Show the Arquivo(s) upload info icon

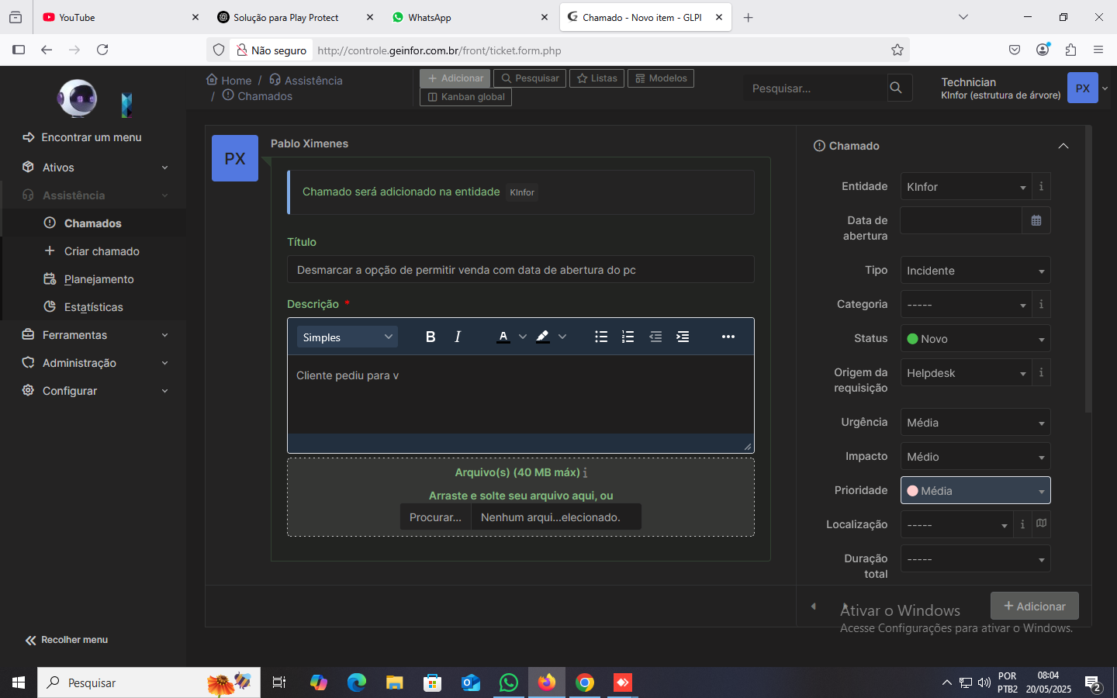(585, 473)
